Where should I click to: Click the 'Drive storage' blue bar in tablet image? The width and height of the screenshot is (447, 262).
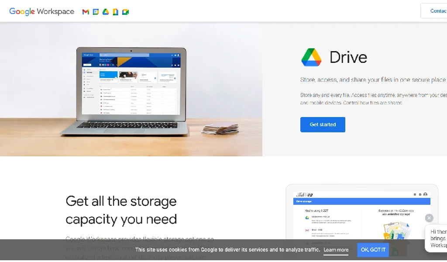[361, 201]
